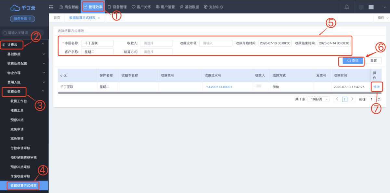390x193 pixels.
Task: Go to the next page arrow
Action: 352,99
